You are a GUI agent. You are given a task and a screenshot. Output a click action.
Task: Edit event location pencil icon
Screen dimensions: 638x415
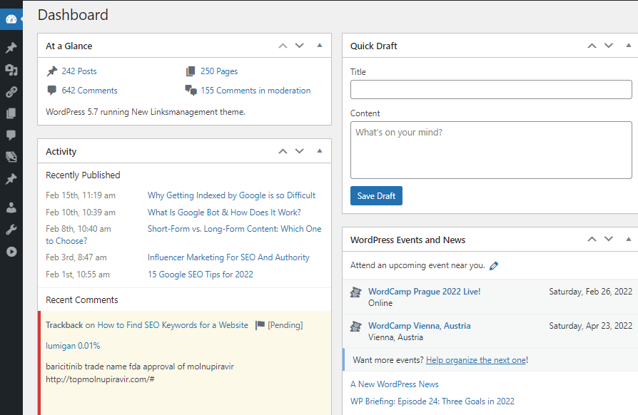click(494, 266)
